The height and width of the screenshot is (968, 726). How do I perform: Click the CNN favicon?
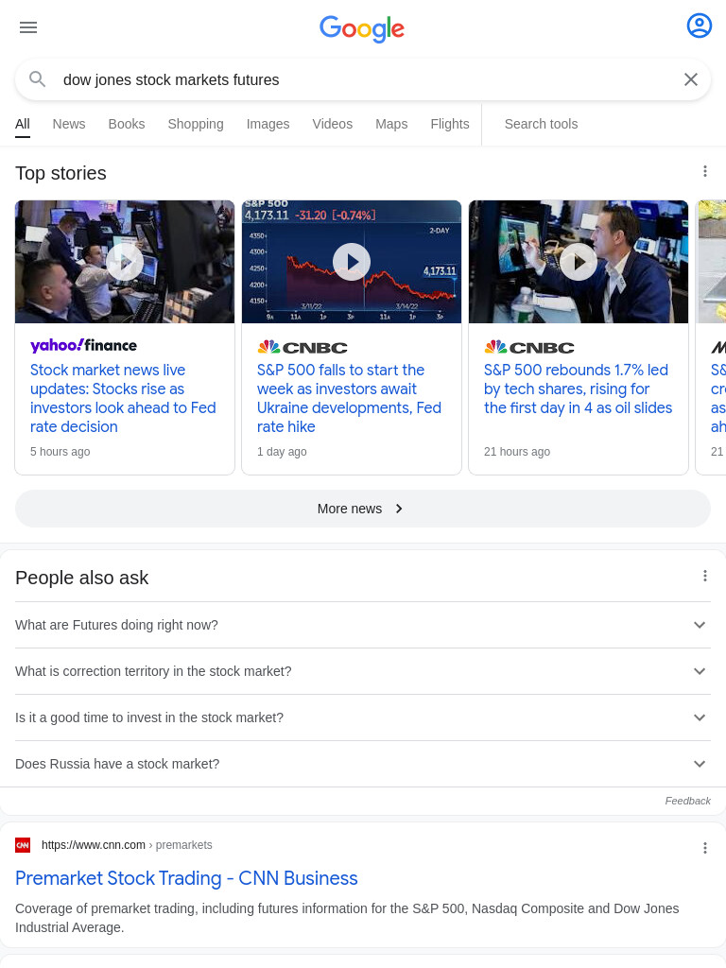point(23,845)
